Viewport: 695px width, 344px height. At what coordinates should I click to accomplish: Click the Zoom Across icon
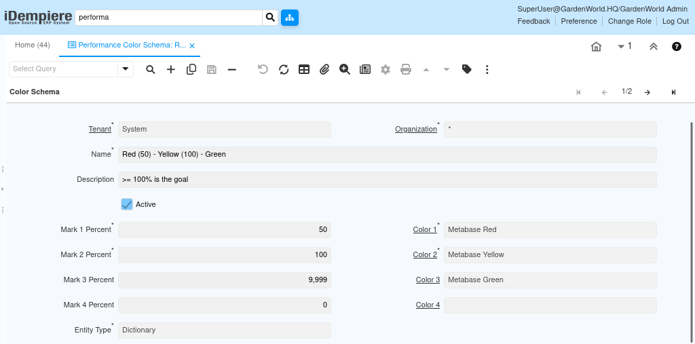[345, 69]
